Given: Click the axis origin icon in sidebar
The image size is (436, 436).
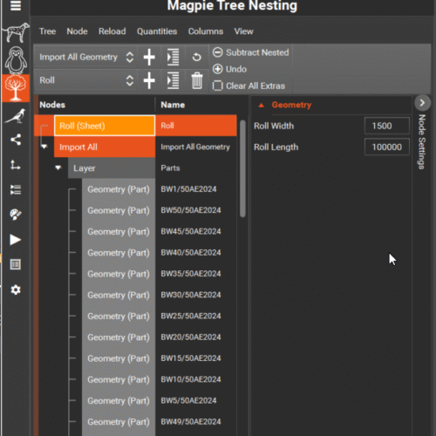Looking at the screenshot, I should coord(16,165).
